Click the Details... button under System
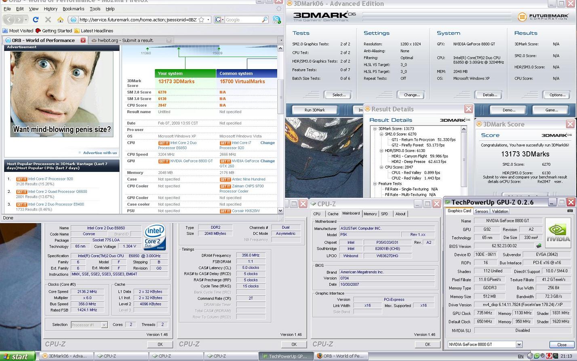577x361 pixels. [489, 95]
